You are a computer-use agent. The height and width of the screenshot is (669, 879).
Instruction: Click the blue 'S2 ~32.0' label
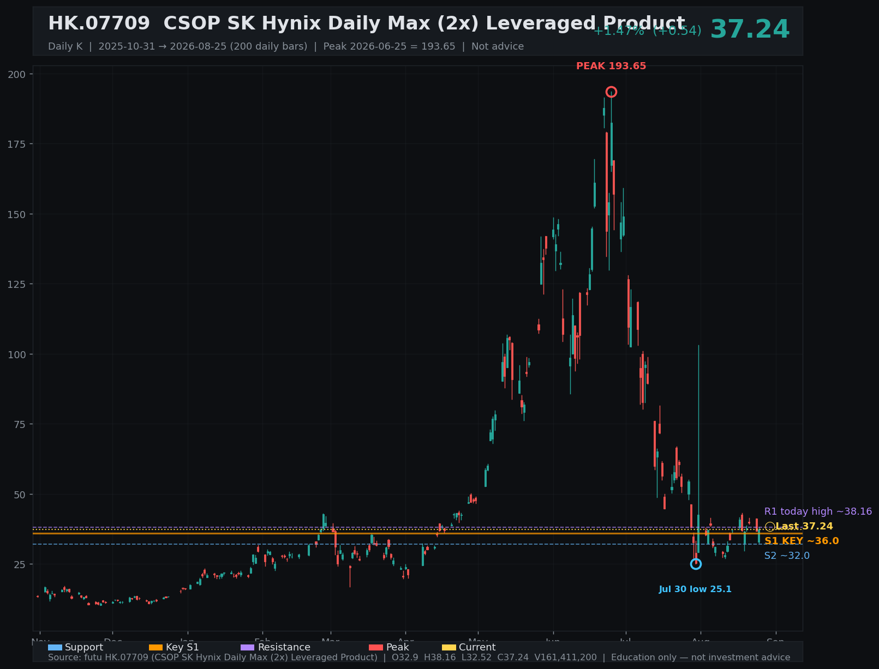[787, 556]
